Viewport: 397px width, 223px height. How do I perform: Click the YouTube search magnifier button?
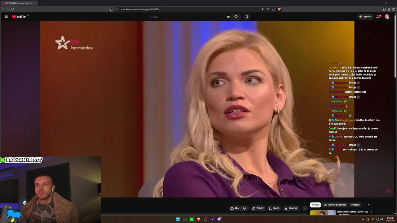click(236, 17)
